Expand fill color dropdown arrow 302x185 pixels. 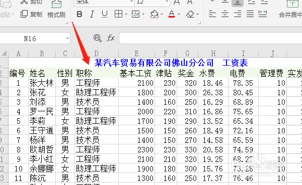coord(162,14)
